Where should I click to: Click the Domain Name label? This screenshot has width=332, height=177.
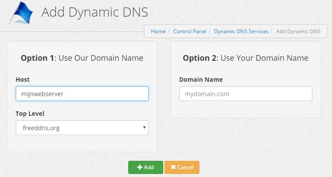click(x=201, y=80)
